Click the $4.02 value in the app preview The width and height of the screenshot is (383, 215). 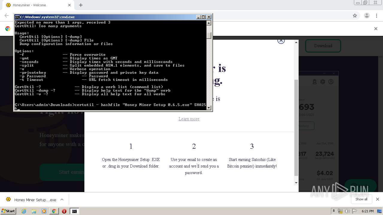[x=325, y=173]
